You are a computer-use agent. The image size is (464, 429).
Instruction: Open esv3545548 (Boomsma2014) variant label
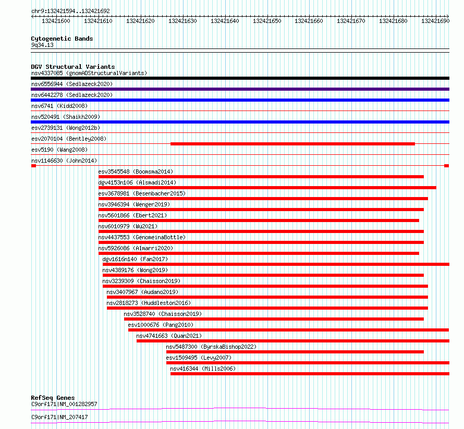[x=136, y=171]
